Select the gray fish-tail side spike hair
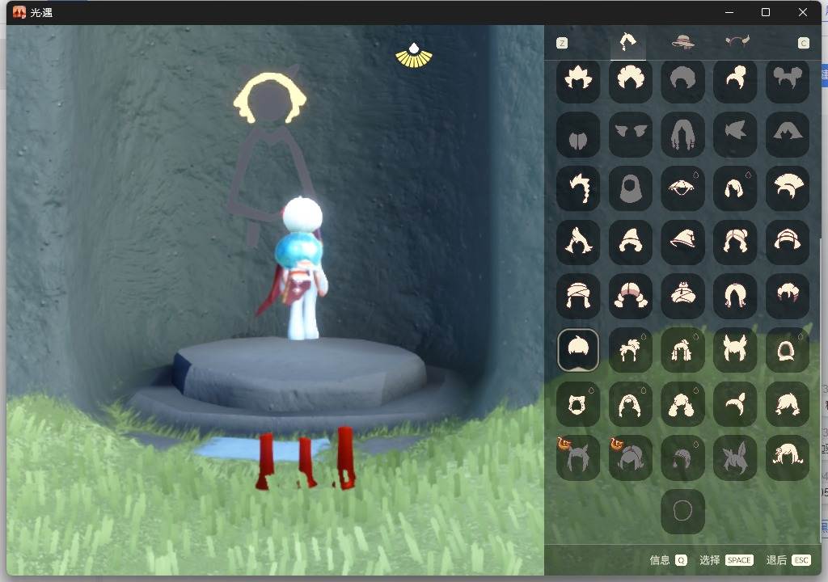This screenshot has width=828, height=582. coord(735,135)
